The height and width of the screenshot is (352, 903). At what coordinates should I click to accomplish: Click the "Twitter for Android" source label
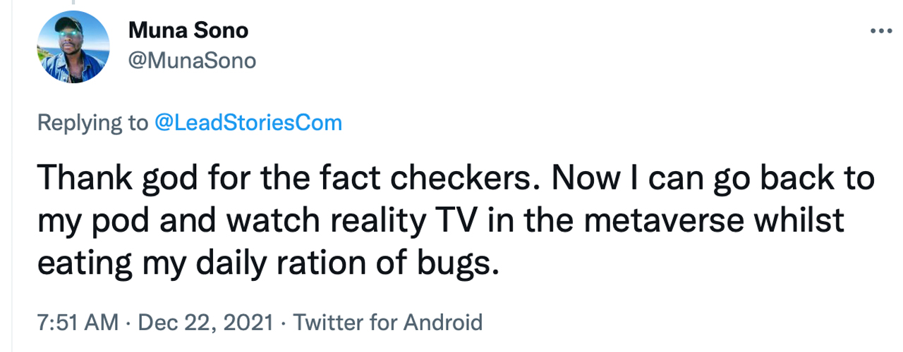coord(388,322)
